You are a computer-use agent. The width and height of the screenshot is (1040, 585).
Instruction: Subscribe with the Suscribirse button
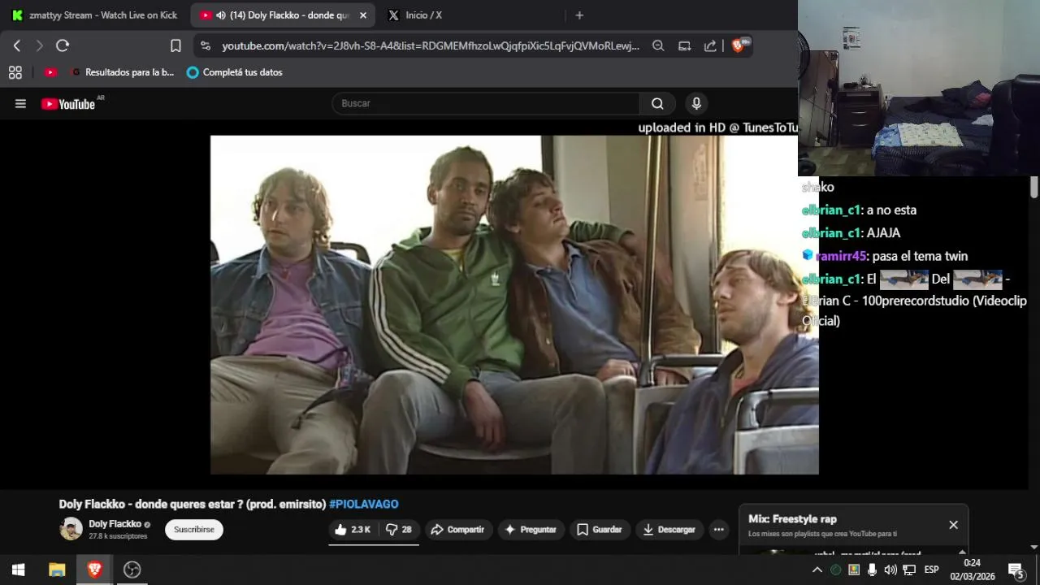[194, 530]
